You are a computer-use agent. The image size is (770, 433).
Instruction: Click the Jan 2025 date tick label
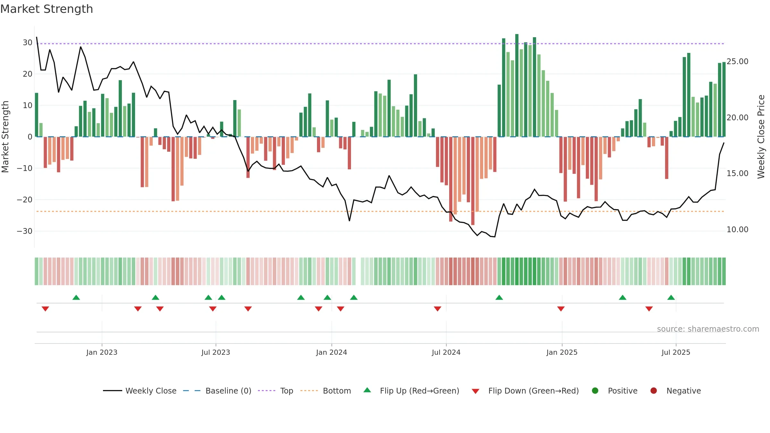pyautogui.click(x=562, y=352)
